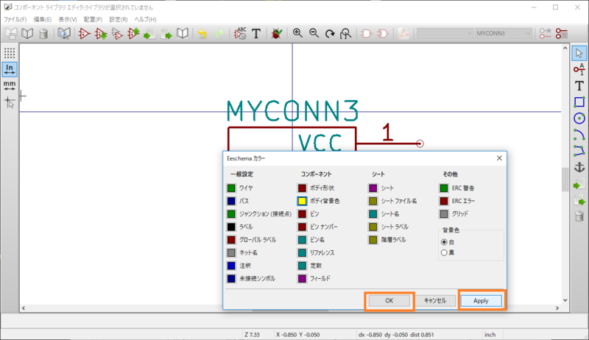Select 白 background radio button
Image resolution: width=589 pixels, height=340 pixels.
pyautogui.click(x=444, y=242)
